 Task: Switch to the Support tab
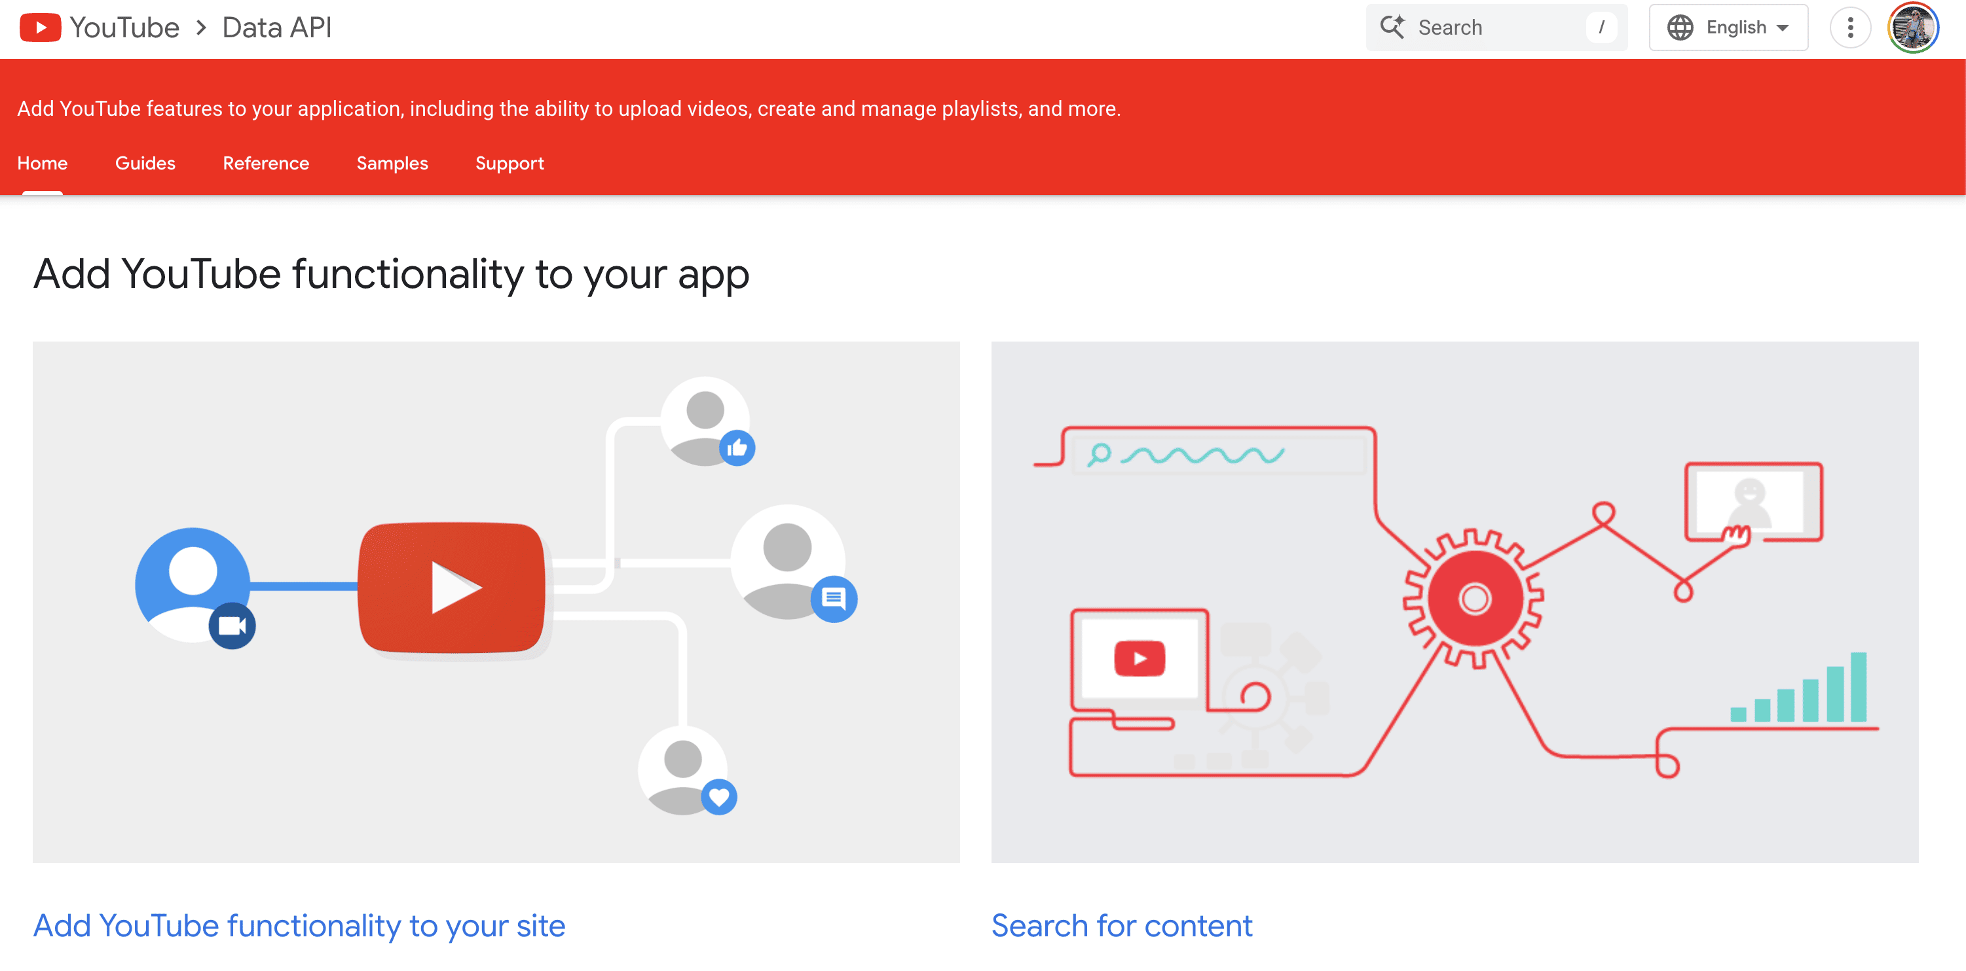[x=509, y=163]
